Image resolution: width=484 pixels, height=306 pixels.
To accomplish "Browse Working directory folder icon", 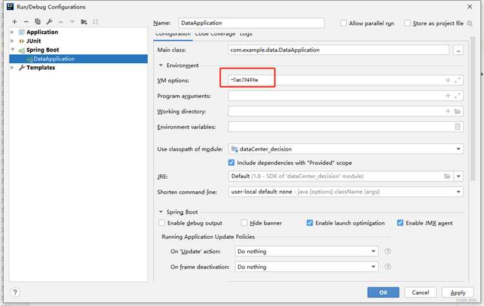I will tap(458, 111).
